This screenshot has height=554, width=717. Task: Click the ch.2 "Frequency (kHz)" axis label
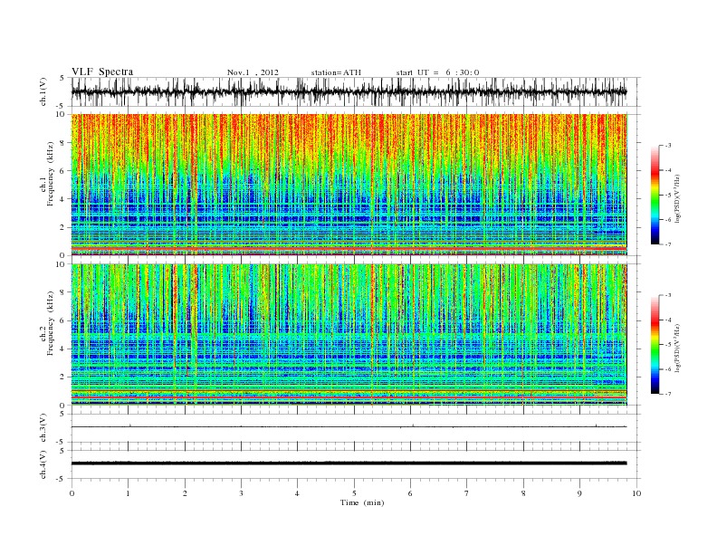tap(50, 323)
